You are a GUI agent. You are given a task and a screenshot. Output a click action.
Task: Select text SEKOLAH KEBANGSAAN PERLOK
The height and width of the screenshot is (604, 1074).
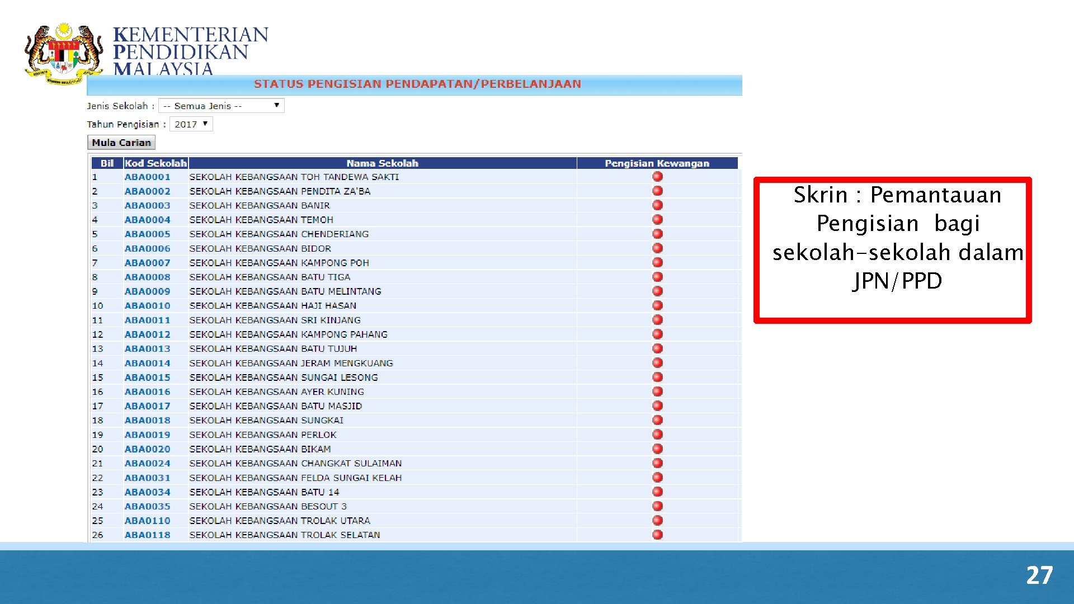[x=263, y=435]
